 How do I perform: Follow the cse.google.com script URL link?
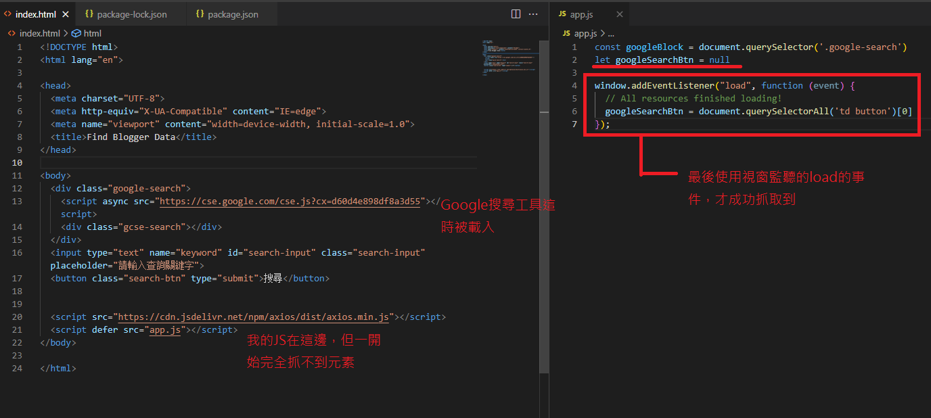coord(291,202)
